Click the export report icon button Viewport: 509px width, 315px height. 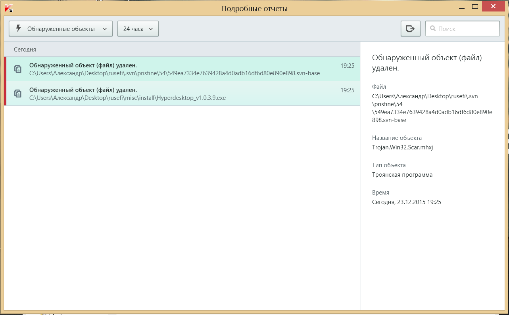pos(410,29)
